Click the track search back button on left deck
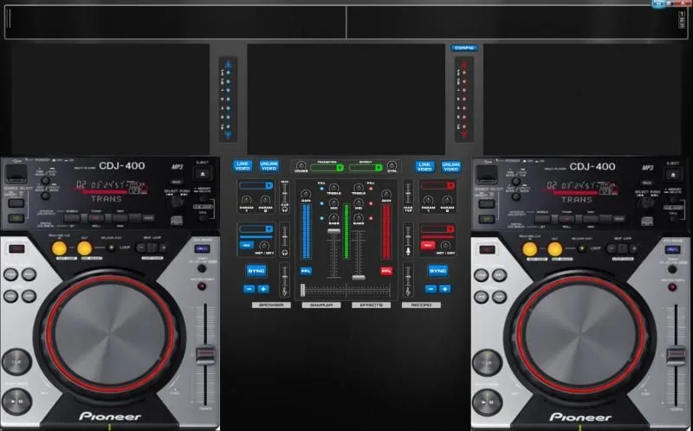The height and width of the screenshot is (431, 693). 10,274
